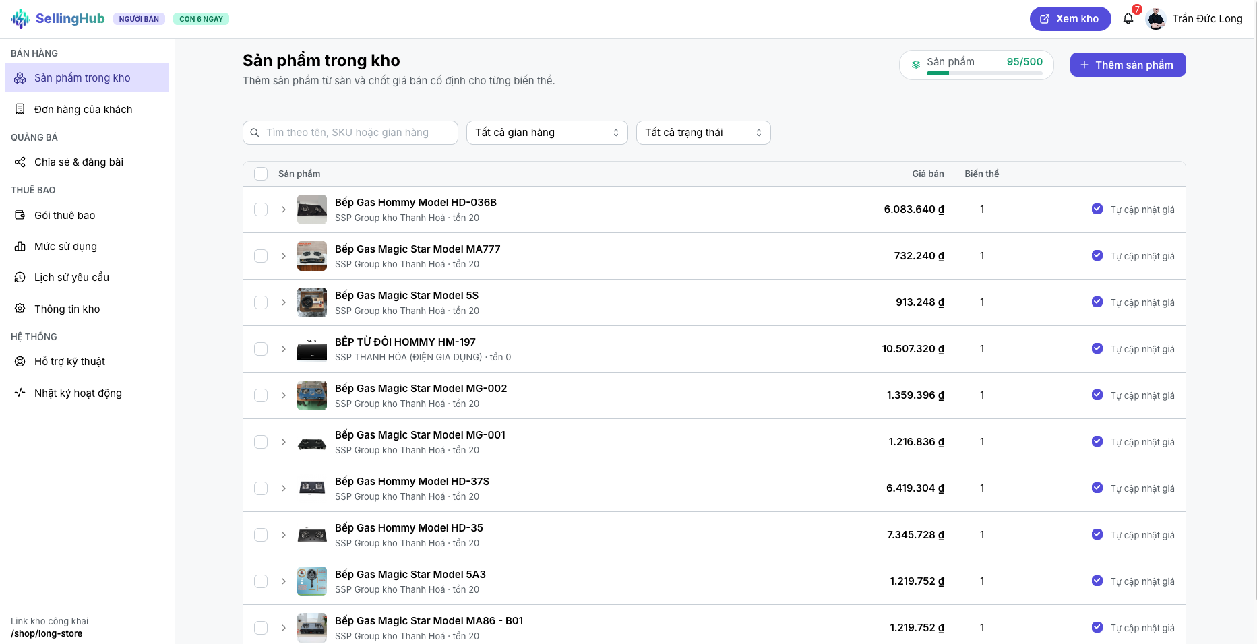
Task: Click the SellingHub brand name
Action: (70, 18)
